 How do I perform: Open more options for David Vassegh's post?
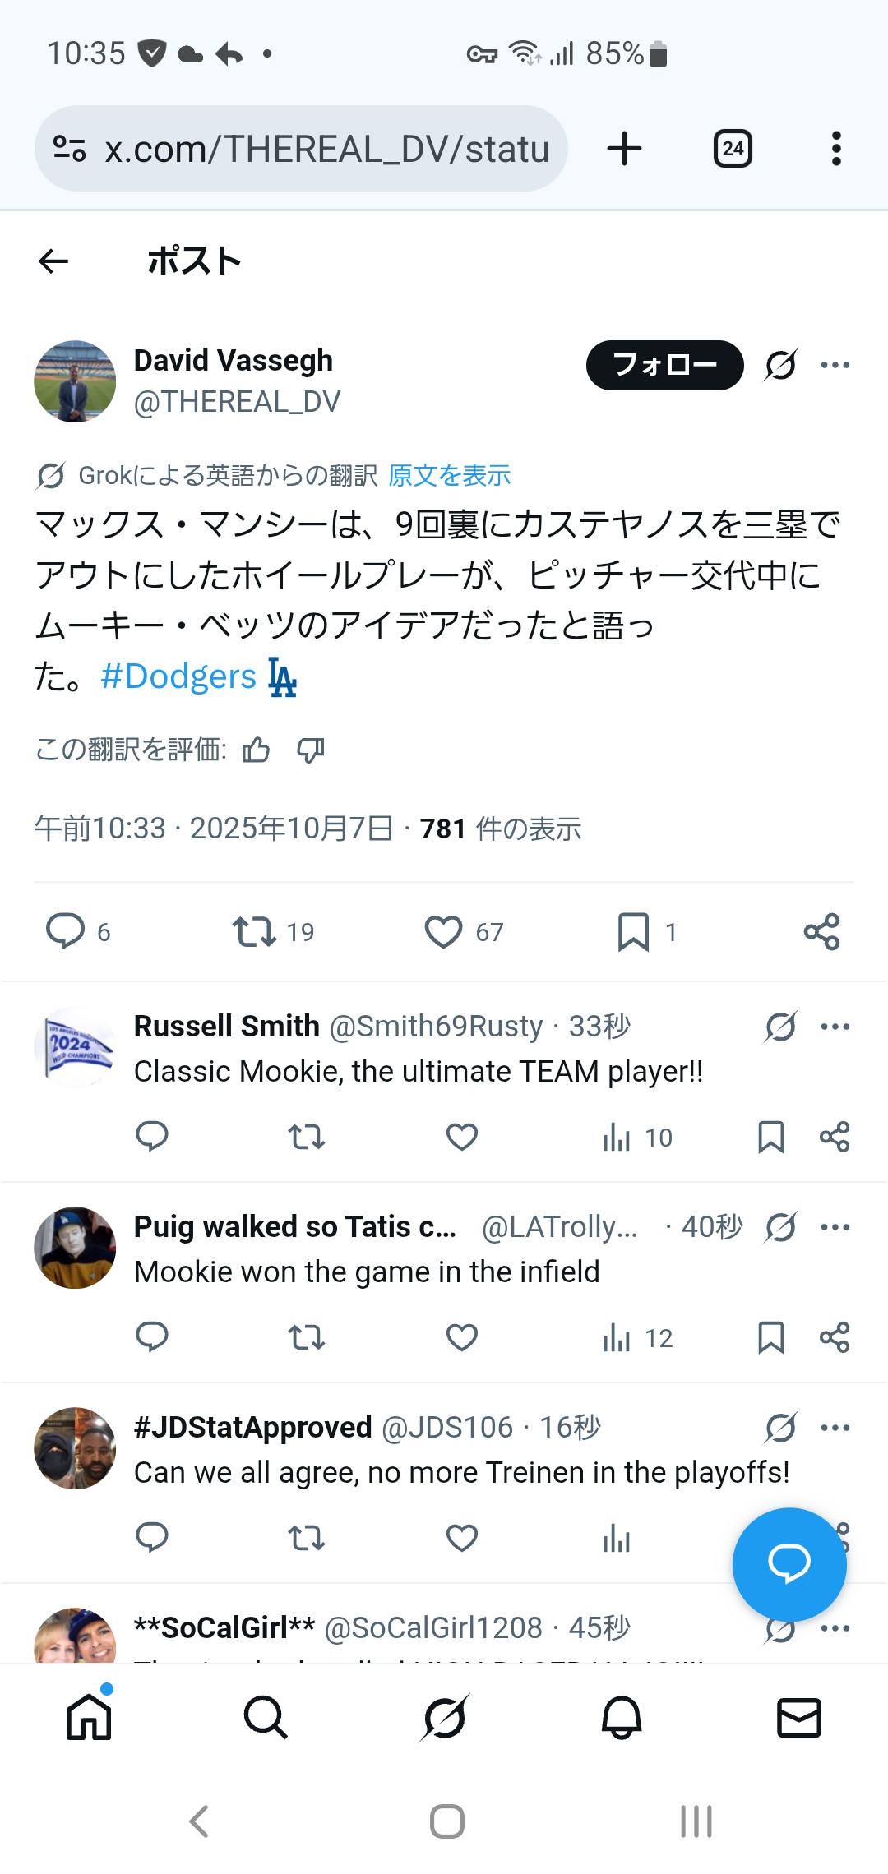tap(835, 365)
